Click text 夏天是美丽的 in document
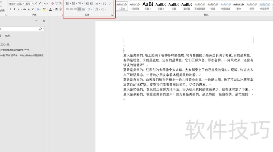The image size is (273, 152). coord(133,55)
